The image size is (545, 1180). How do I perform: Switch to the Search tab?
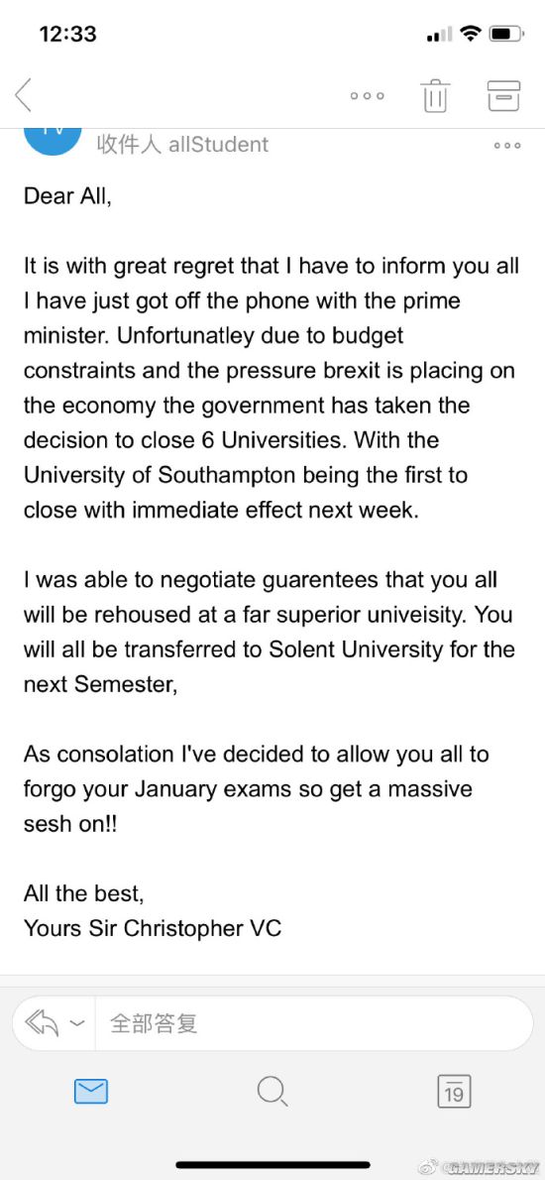(x=272, y=1091)
